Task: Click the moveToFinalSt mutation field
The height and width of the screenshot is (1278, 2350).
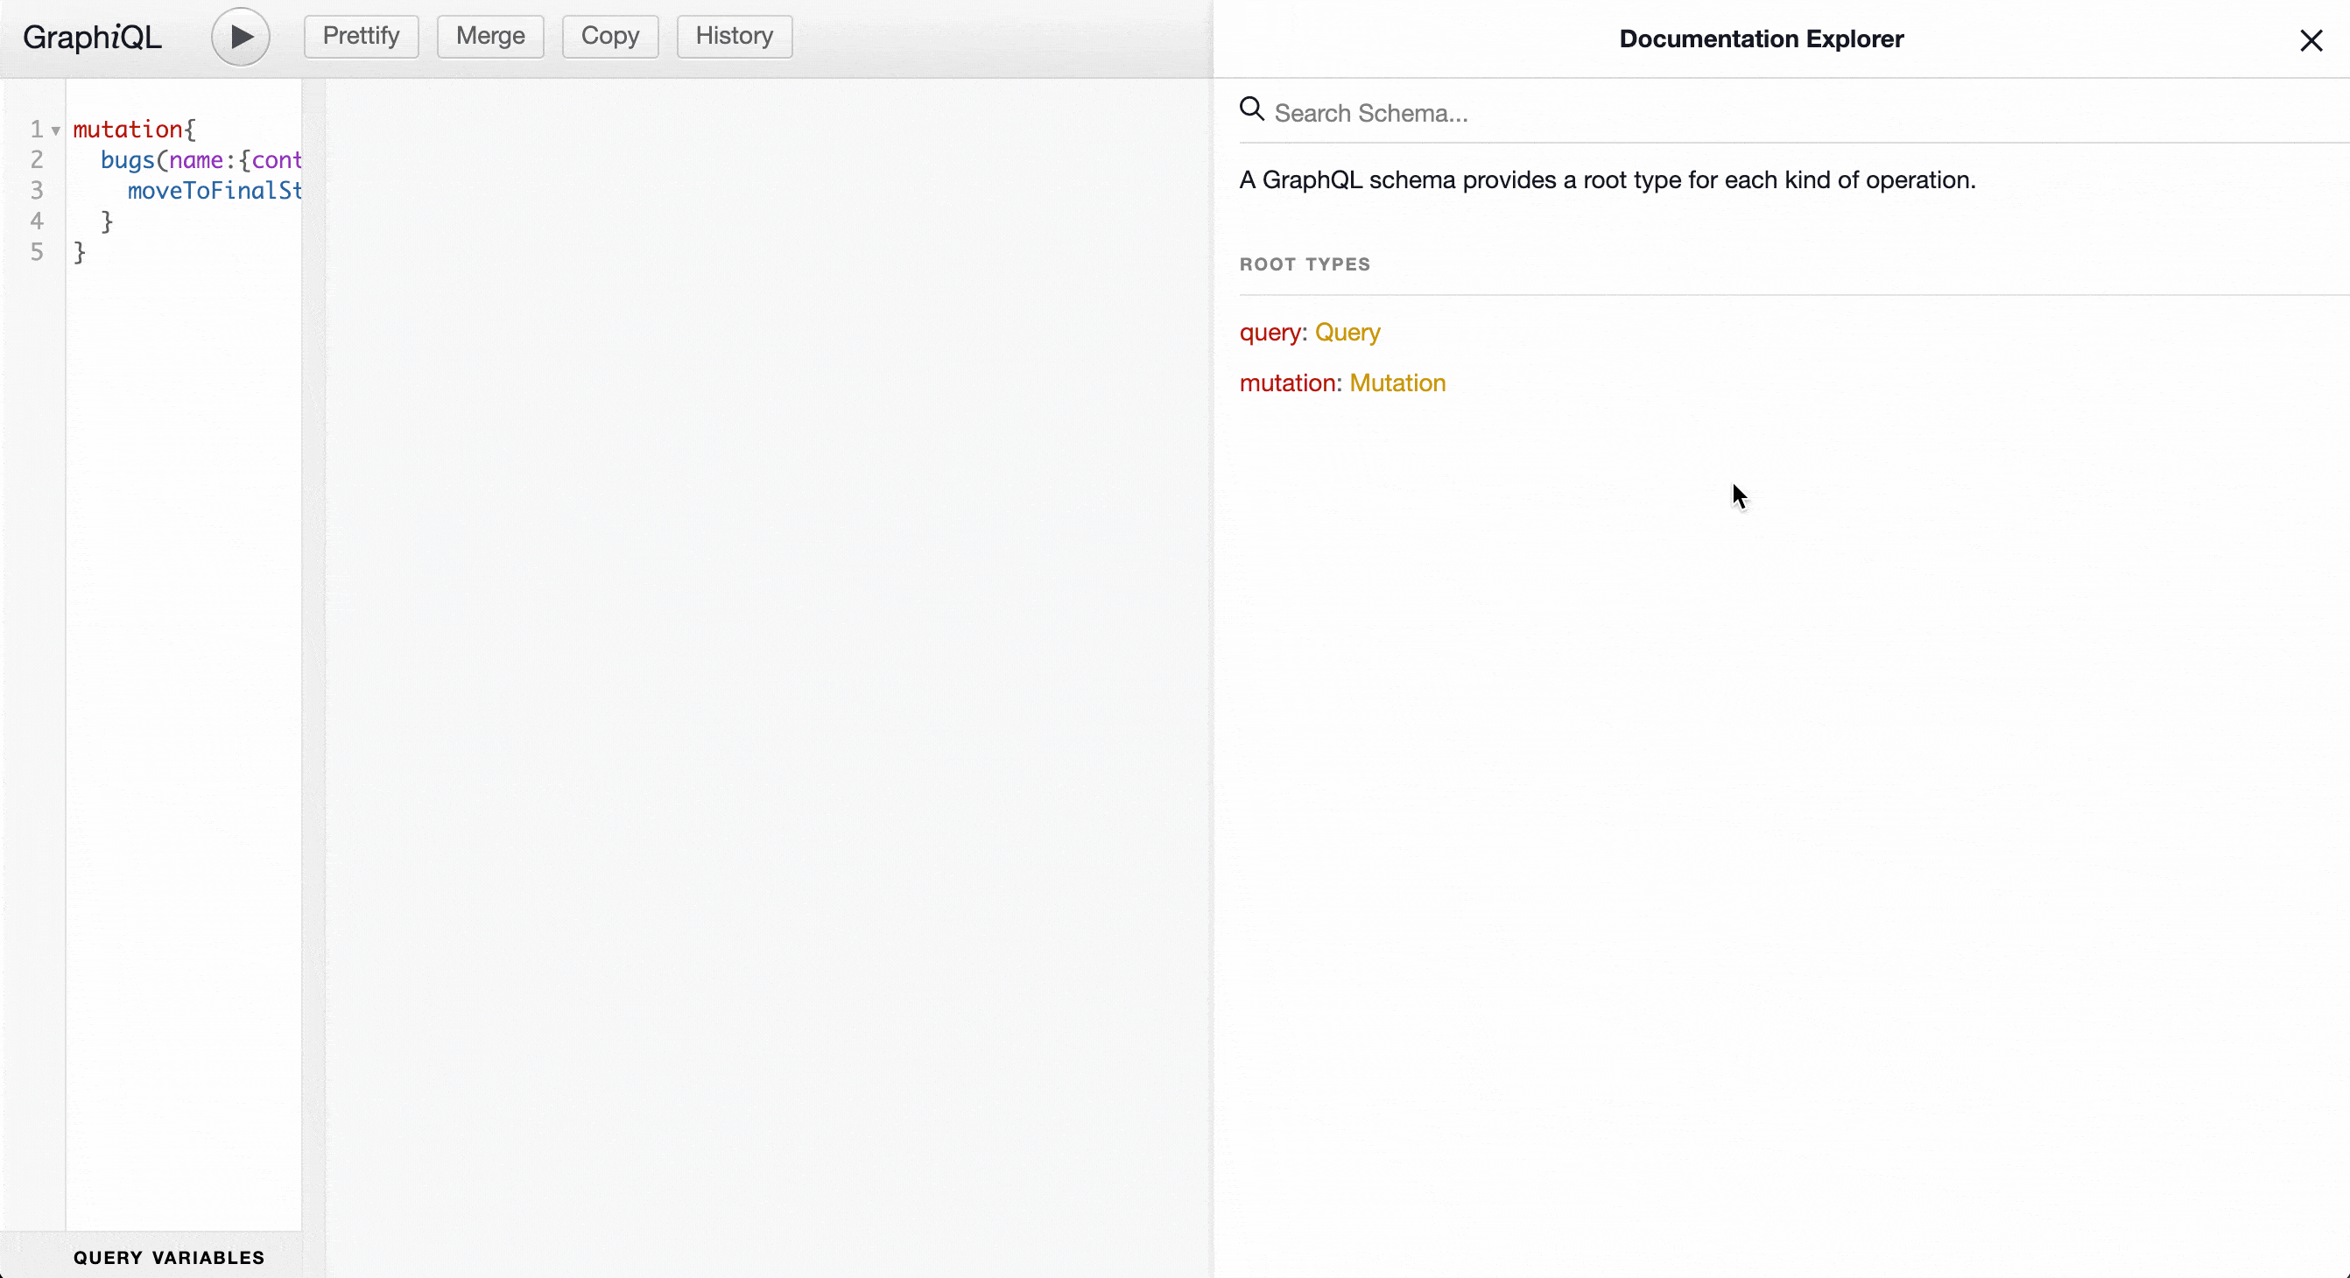Action: [214, 191]
